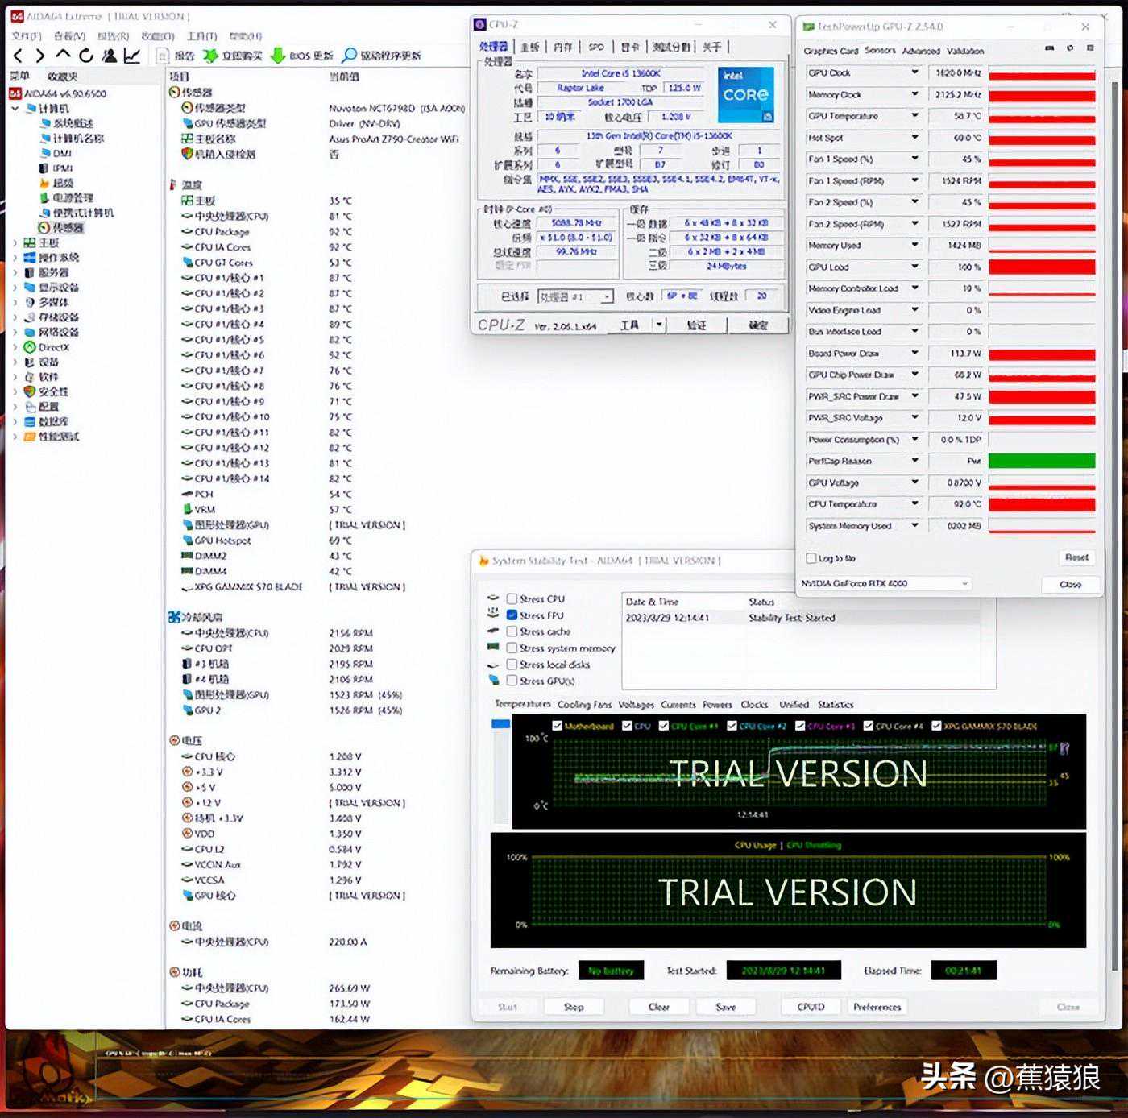Switch to the Cooling Fans tab
The width and height of the screenshot is (1128, 1118).
click(x=584, y=705)
